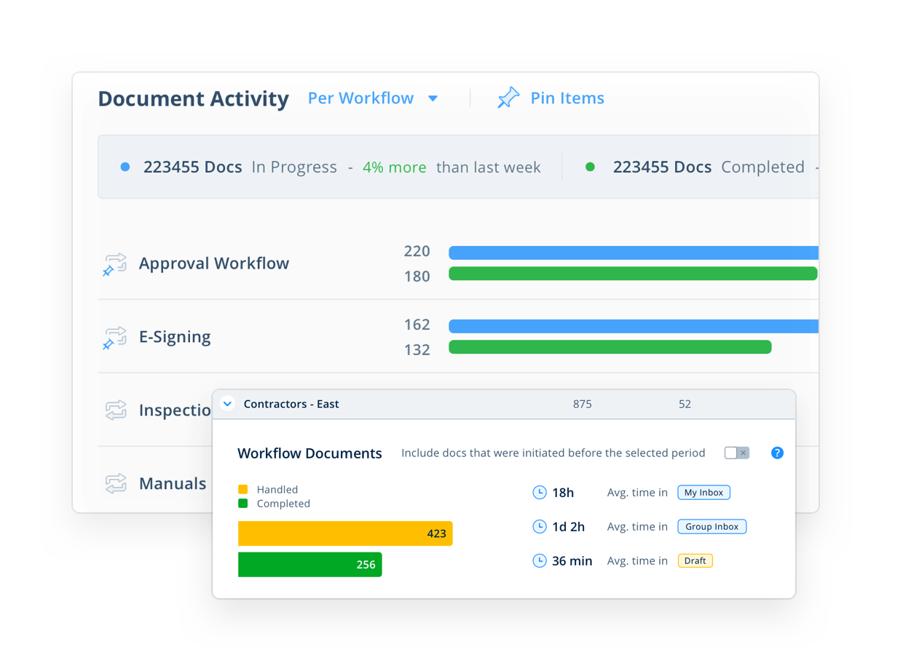Image resolution: width=919 pixels, height=671 pixels.
Task: Click the clock icon beside 18h
Action: point(540,493)
